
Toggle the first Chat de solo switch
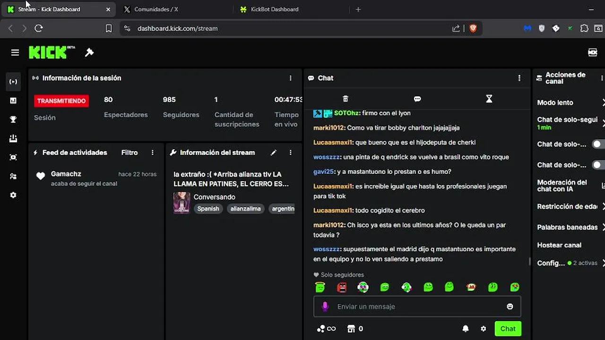[x=598, y=144]
